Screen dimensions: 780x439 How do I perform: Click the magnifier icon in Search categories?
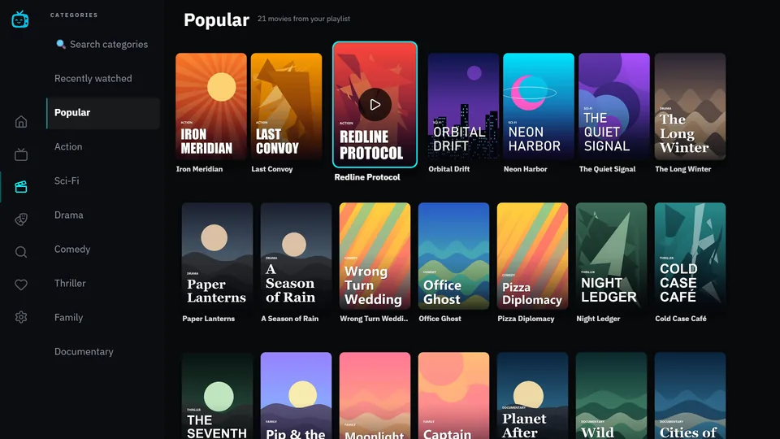pos(61,44)
